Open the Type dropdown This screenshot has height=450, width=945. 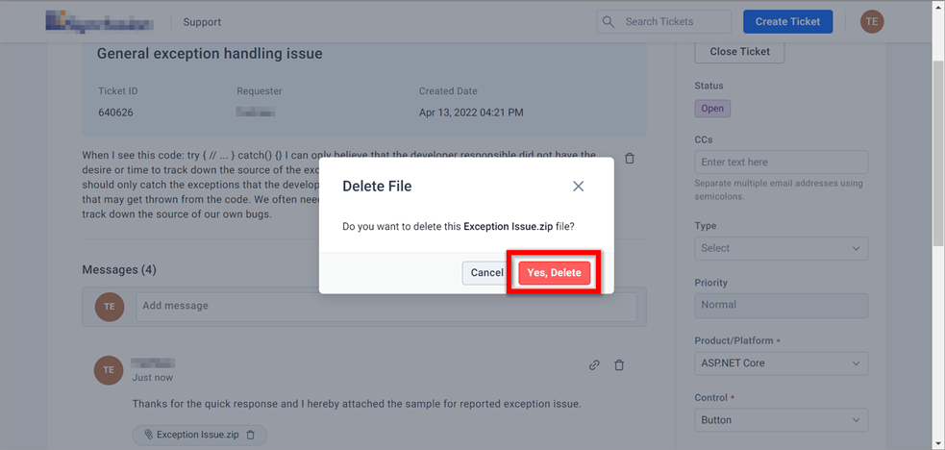coord(781,248)
